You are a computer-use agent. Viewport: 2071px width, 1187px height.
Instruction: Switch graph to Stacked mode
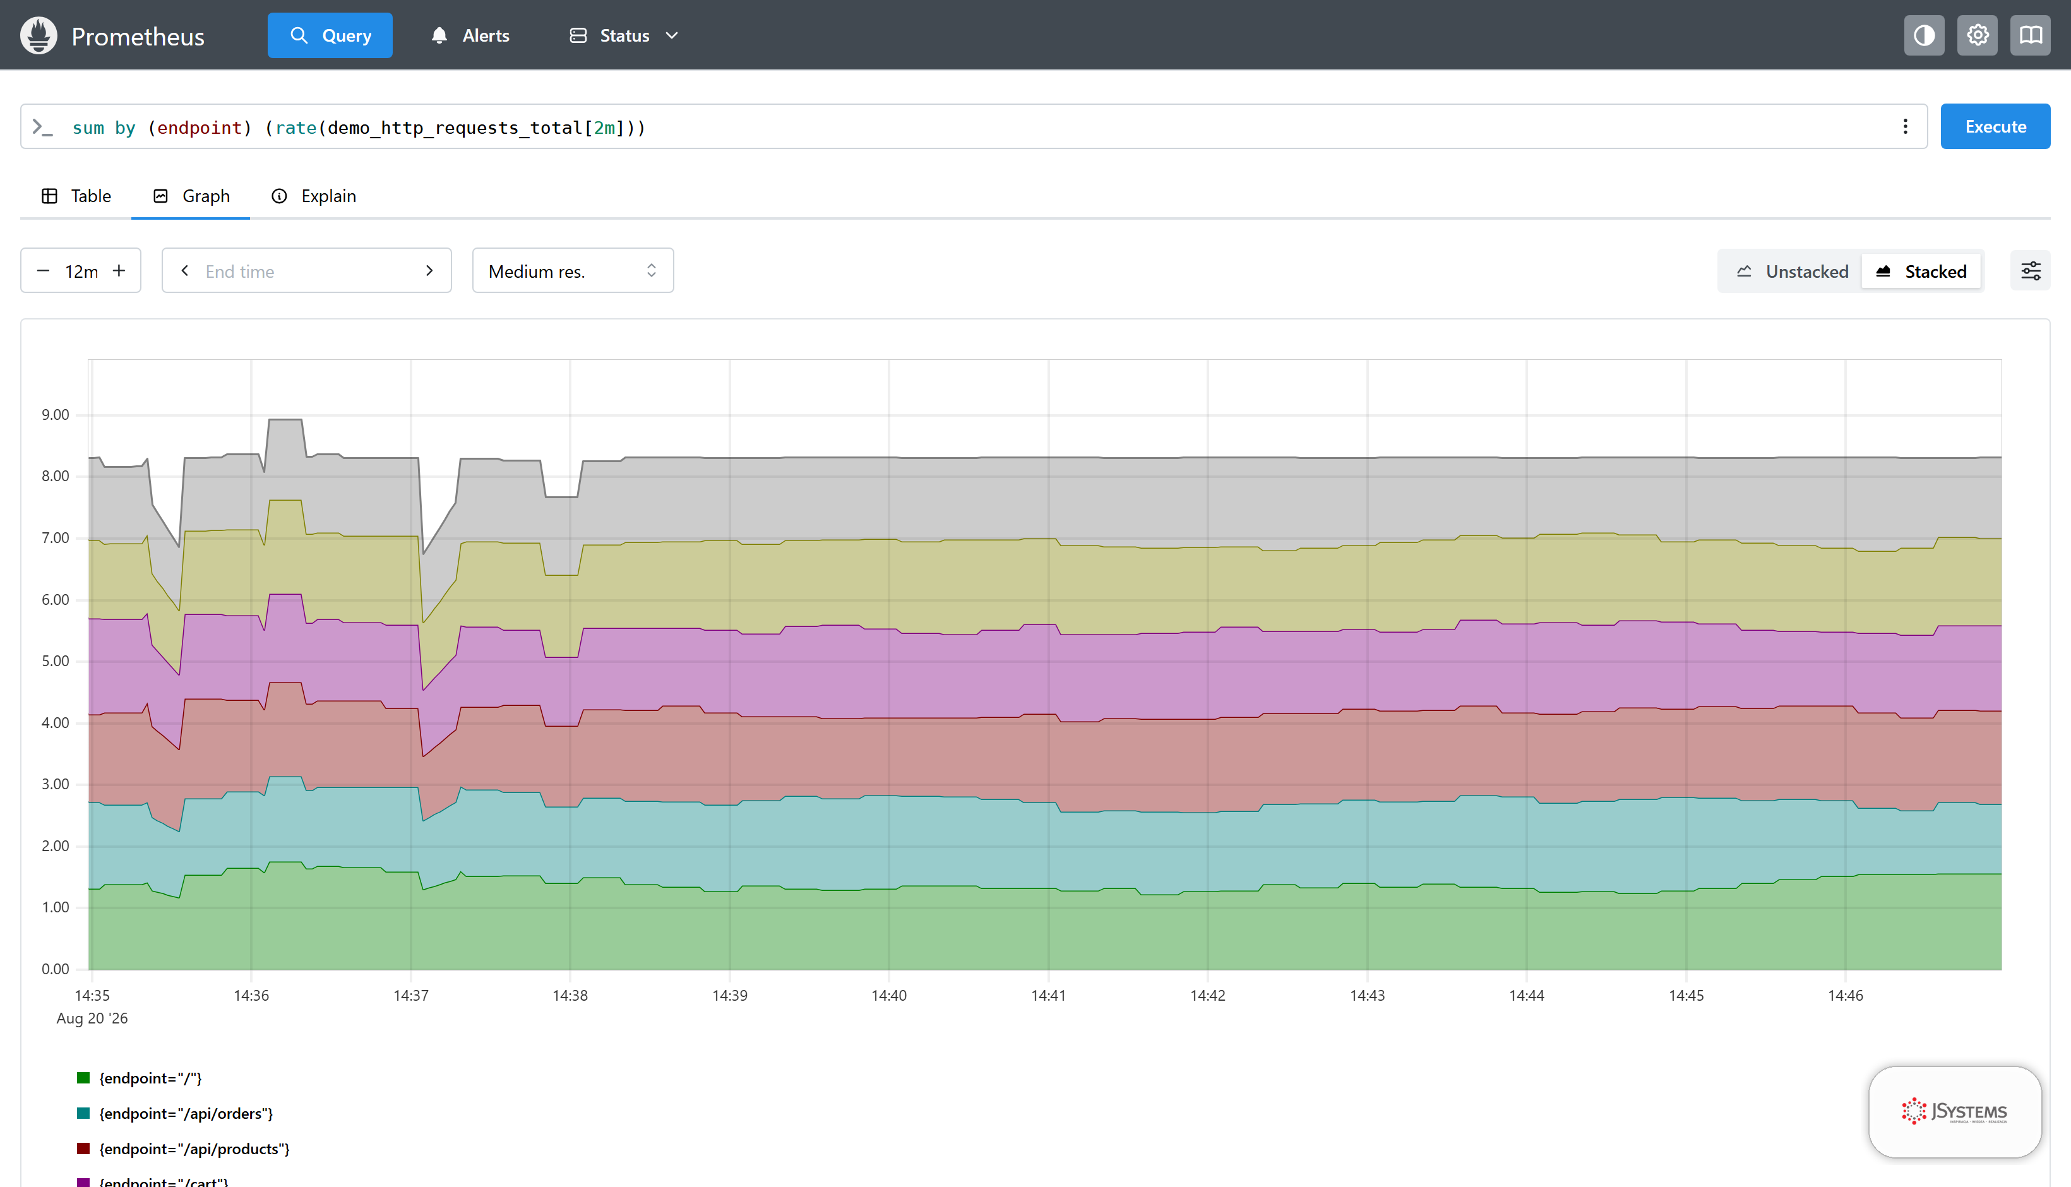pyautogui.click(x=1921, y=271)
